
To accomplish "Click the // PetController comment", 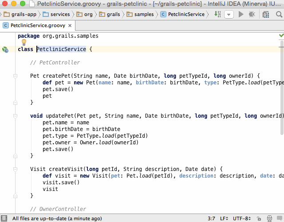I will tap(55, 63).
